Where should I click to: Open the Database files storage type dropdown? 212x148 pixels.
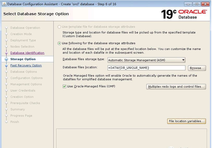[x=146, y=60]
